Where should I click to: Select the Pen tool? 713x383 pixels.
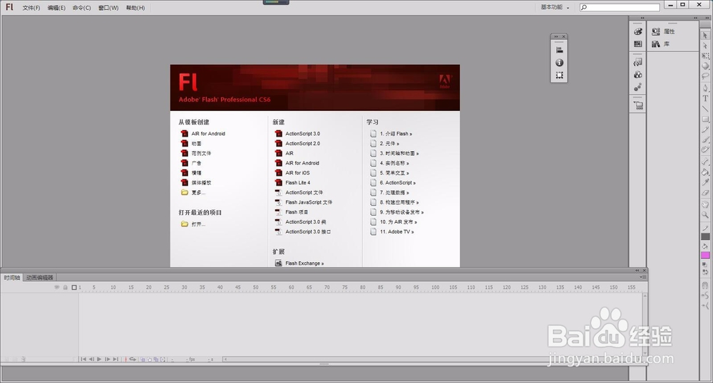(705, 88)
